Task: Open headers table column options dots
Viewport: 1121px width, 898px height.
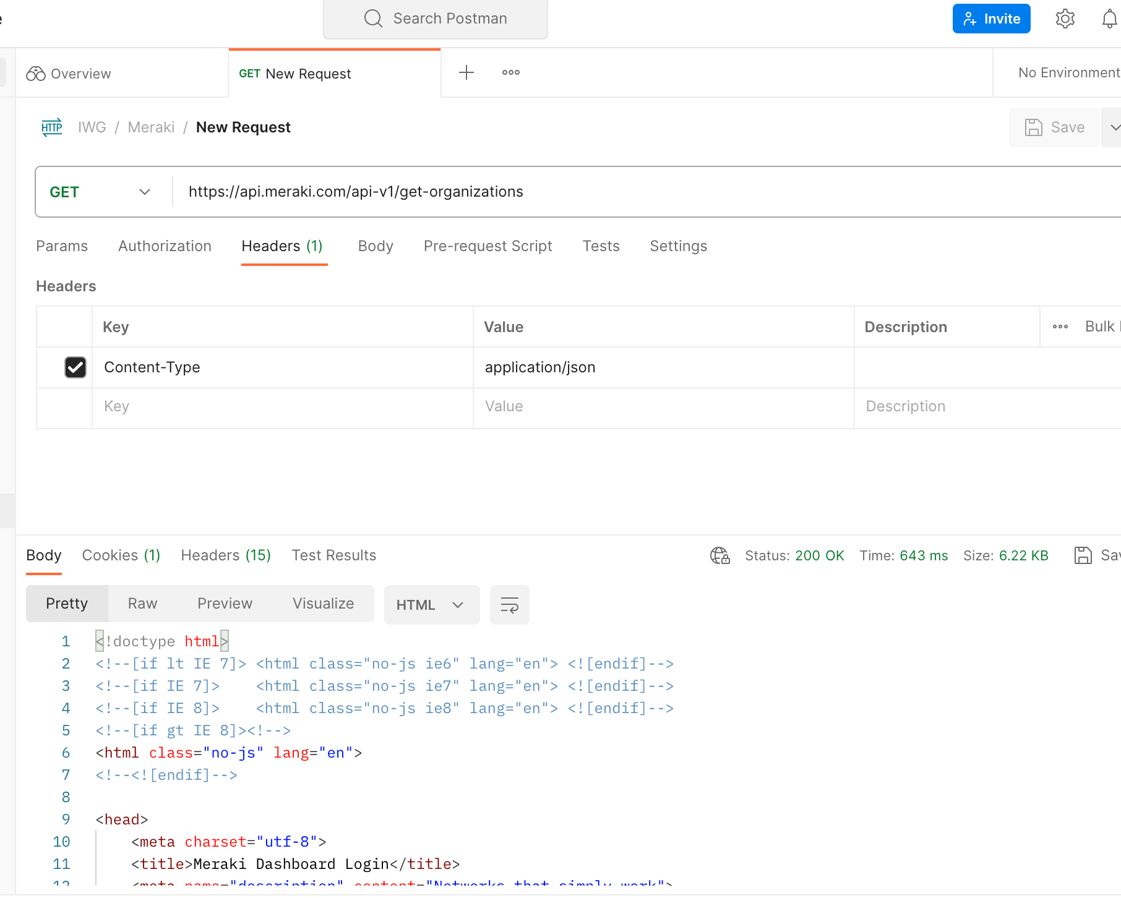Action: tap(1060, 327)
